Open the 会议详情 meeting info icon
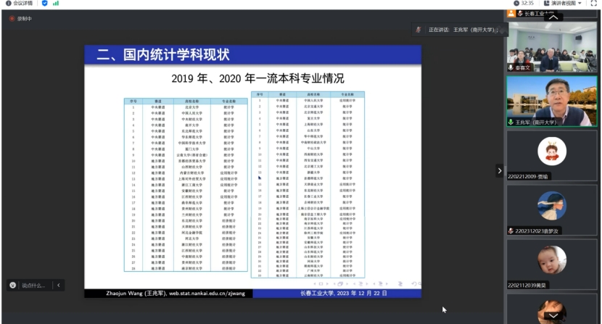This screenshot has height=324, width=602. (8, 4)
